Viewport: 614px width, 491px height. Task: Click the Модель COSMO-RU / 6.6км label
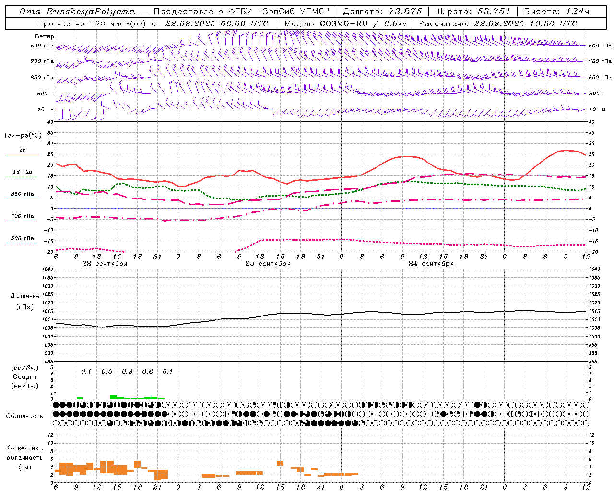pos(345,23)
